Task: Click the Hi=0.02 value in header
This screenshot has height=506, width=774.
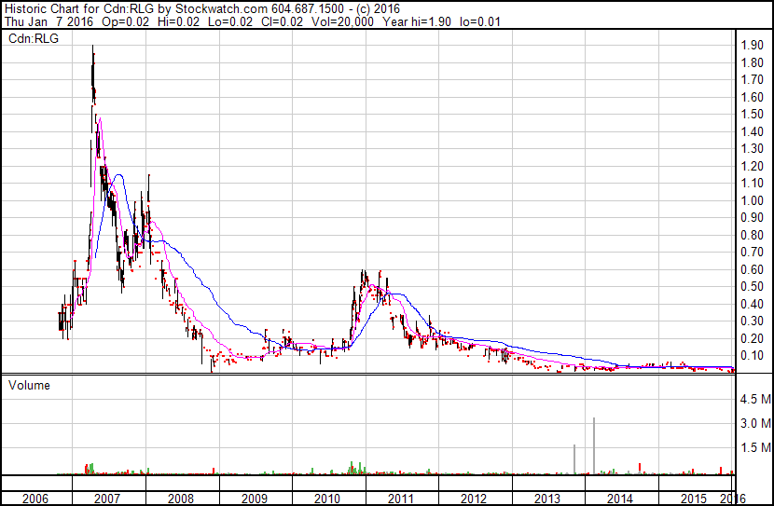Action: [x=178, y=21]
